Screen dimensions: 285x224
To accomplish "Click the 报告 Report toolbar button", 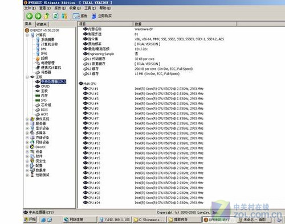I will pos(80,16).
